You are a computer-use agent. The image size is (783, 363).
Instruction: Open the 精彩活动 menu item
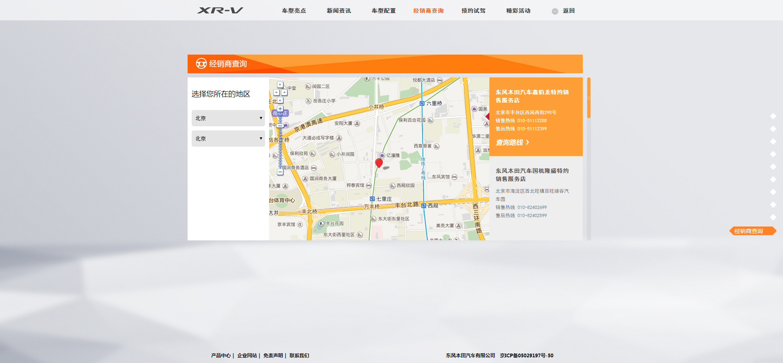click(x=518, y=11)
